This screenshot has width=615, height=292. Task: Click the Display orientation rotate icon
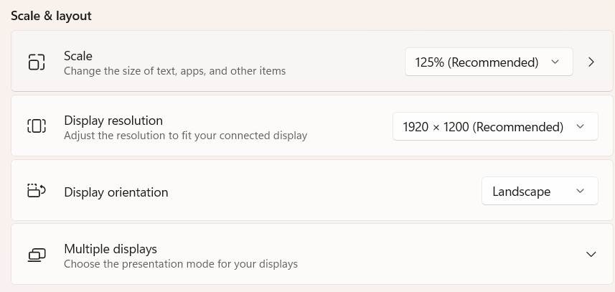37,191
